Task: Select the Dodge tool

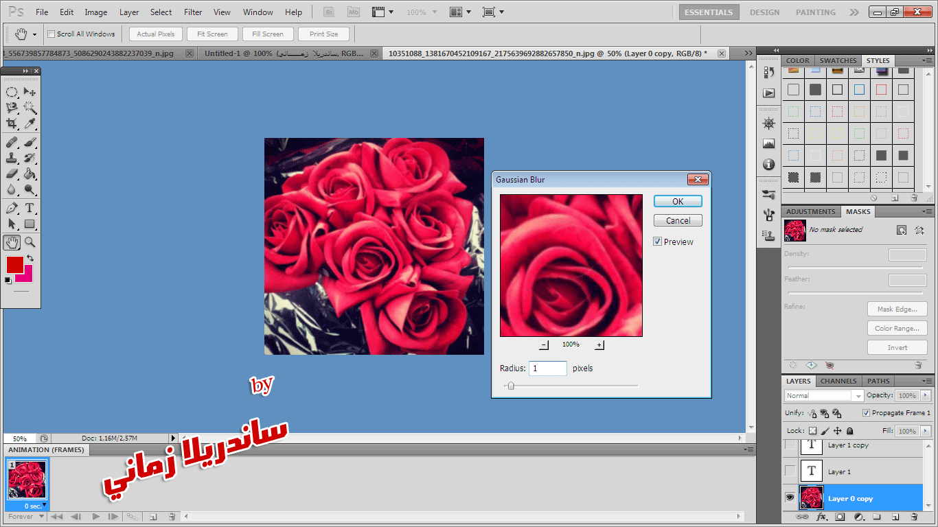Action: (x=30, y=190)
